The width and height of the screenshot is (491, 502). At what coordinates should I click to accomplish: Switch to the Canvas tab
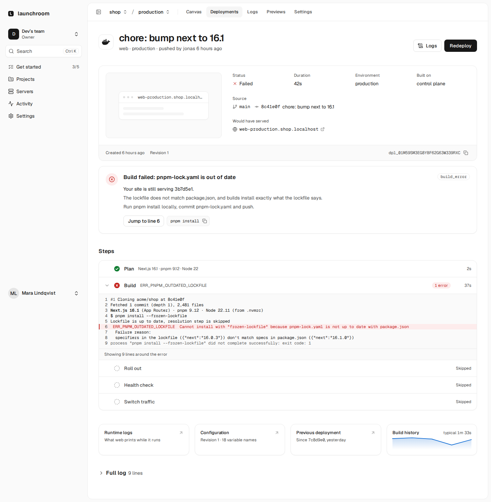point(194,12)
